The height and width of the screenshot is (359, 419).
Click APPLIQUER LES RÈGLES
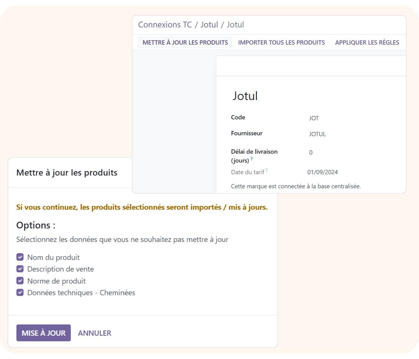click(367, 42)
